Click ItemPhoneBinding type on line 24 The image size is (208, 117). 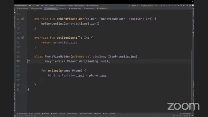click(122, 57)
